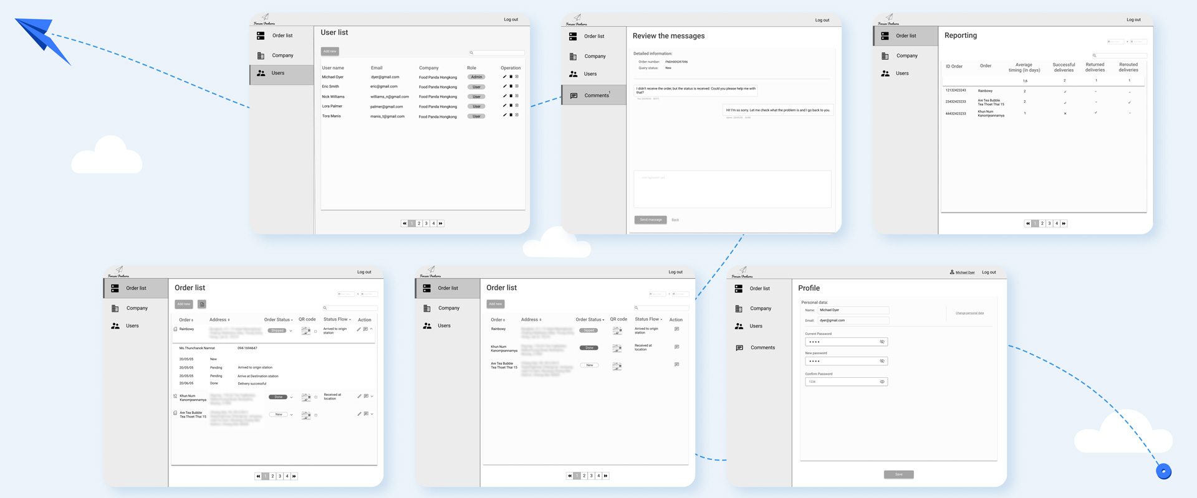Select Order list in the Reporting sidebar
Image resolution: width=1197 pixels, height=498 pixels.
pos(906,35)
